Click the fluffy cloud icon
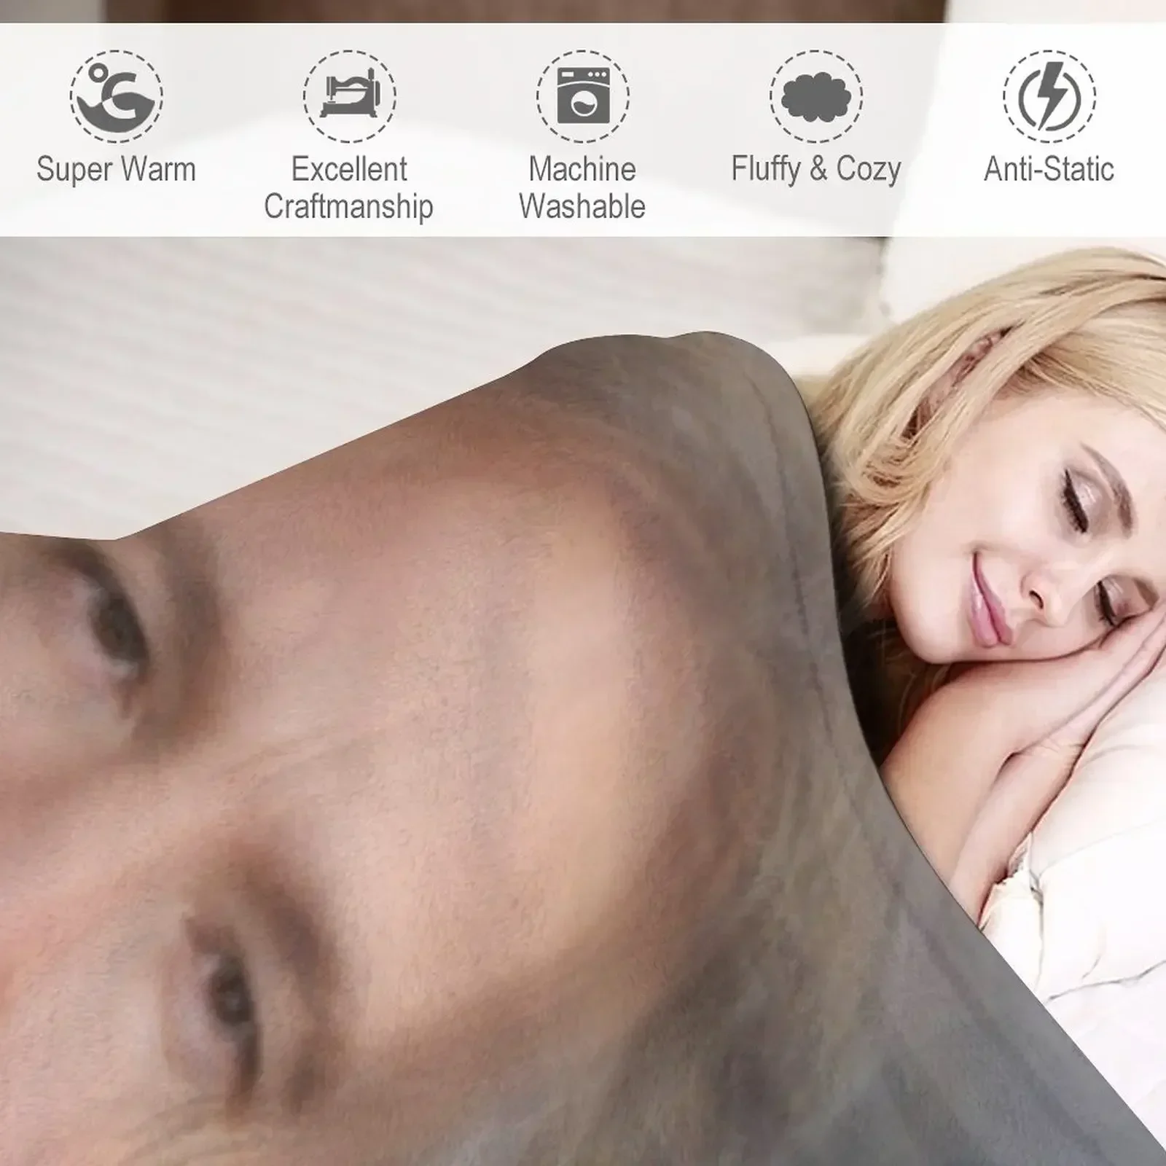The image size is (1166, 1166). point(816,96)
